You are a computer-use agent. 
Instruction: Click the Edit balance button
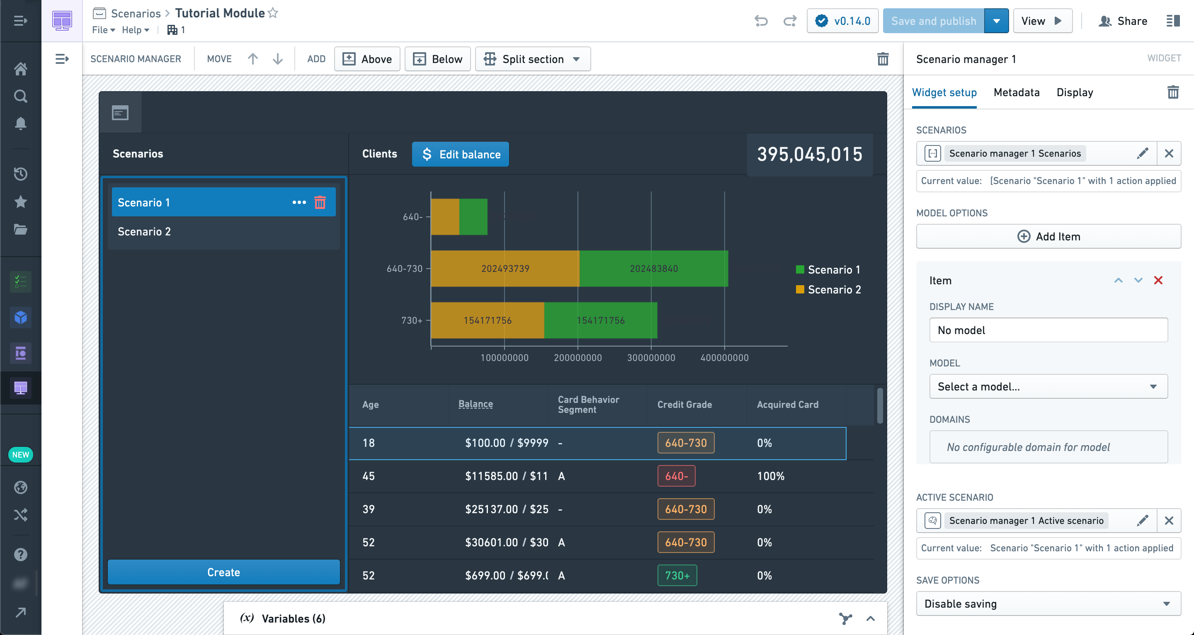click(460, 154)
